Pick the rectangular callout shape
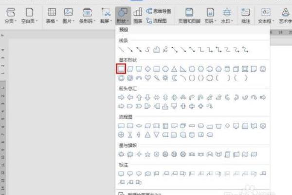Image resolution: width=292 pixels, height=195 pixels. [121, 174]
